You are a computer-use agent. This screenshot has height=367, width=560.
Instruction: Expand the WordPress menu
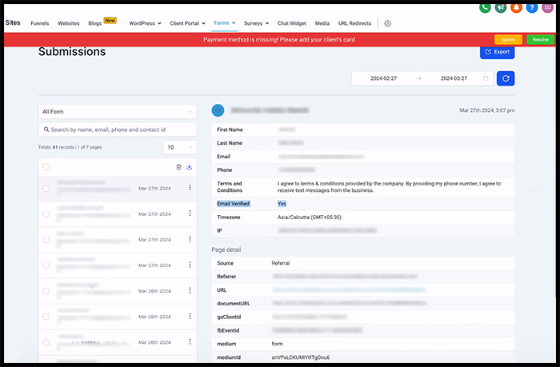[x=145, y=23]
